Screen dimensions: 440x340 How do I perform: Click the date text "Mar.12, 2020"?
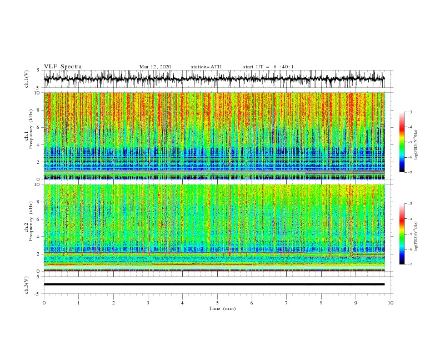(x=155, y=67)
